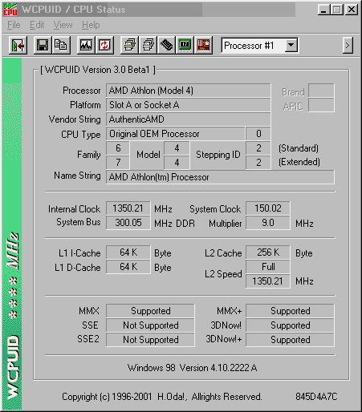
Task: Click the CPU Type value 0 box
Action: [x=258, y=134]
